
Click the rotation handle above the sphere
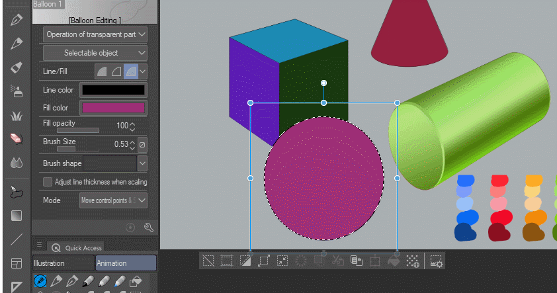point(323,83)
